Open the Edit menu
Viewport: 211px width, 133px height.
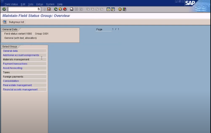click(23, 4)
